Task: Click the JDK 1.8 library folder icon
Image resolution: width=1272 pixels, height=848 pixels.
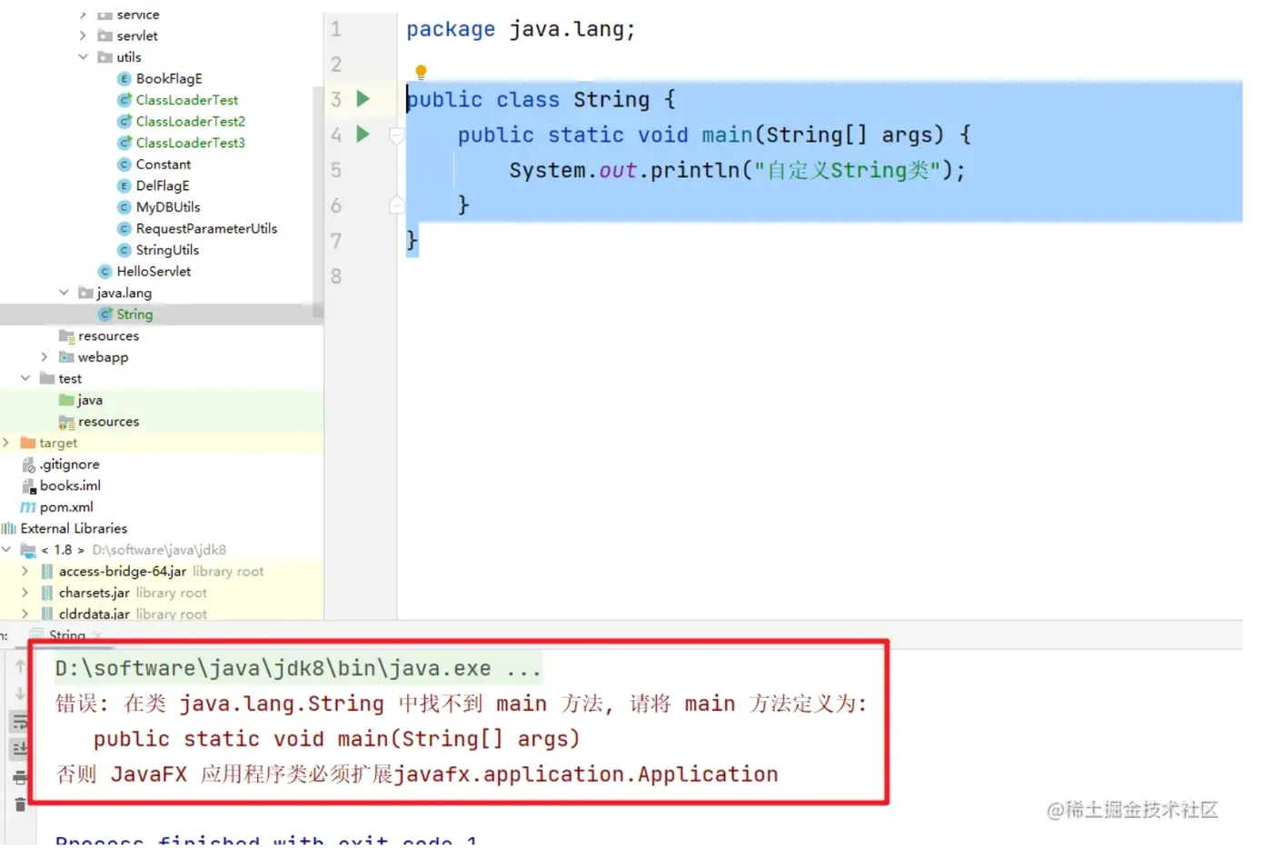Action: pos(28,550)
